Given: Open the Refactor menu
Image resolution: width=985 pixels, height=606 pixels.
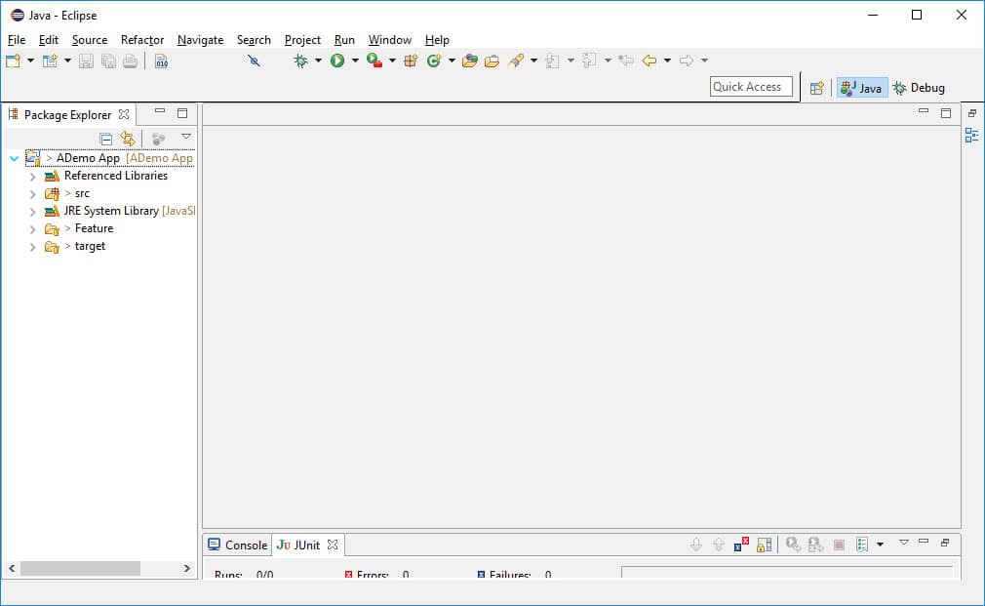Looking at the screenshot, I should pyautogui.click(x=142, y=40).
